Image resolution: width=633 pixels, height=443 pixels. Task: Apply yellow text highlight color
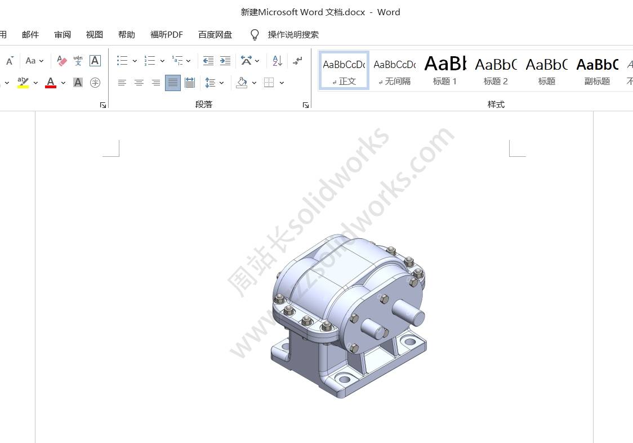(x=23, y=82)
